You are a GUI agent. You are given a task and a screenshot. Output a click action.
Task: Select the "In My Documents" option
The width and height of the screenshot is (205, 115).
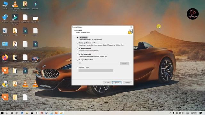[78, 48]
